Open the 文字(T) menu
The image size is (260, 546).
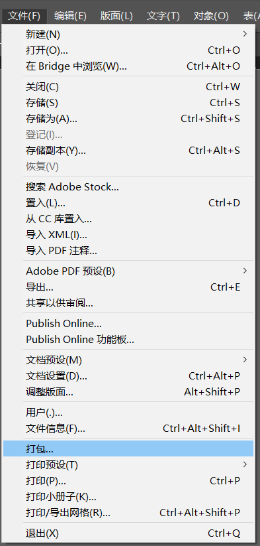(163, 16)
